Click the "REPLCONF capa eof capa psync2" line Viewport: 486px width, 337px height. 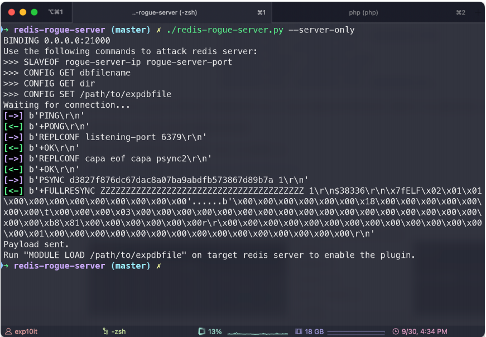121,158
